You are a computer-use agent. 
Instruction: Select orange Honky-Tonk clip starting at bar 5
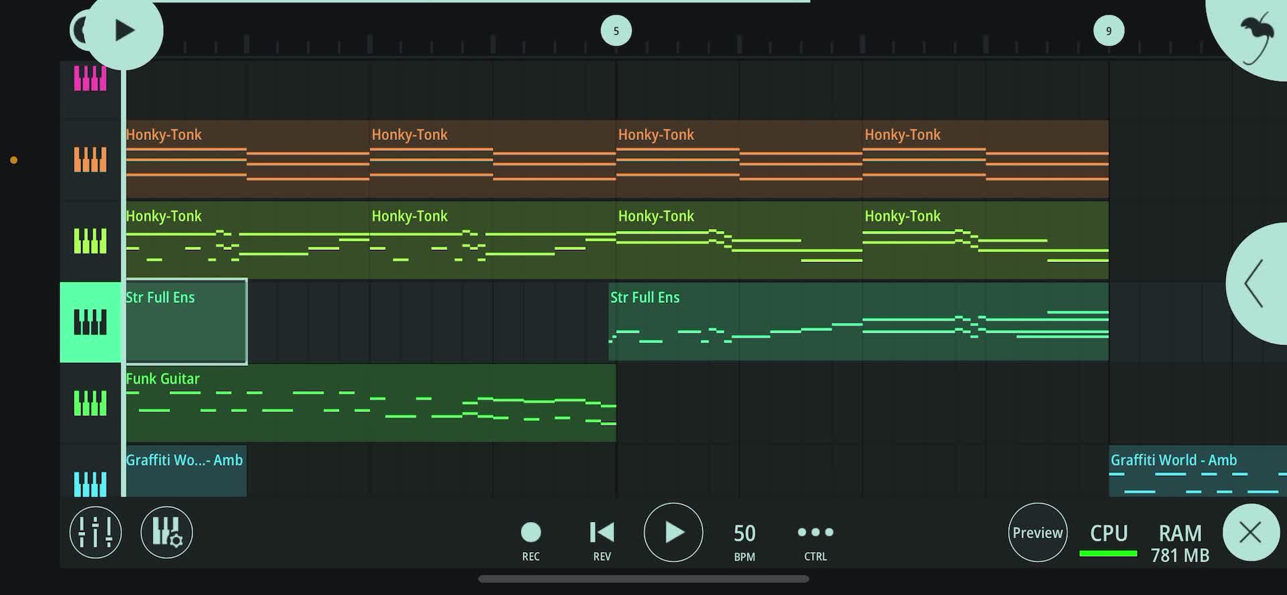[739, 159]
